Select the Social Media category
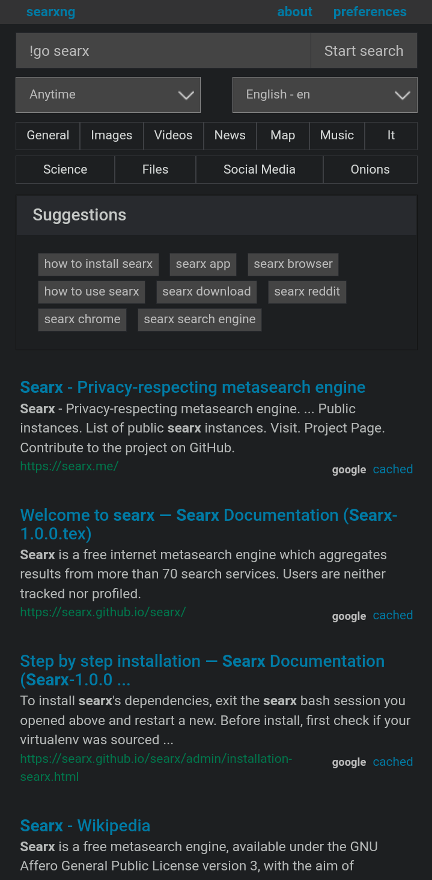Screen dimensions: 432x880 (259, 169)
